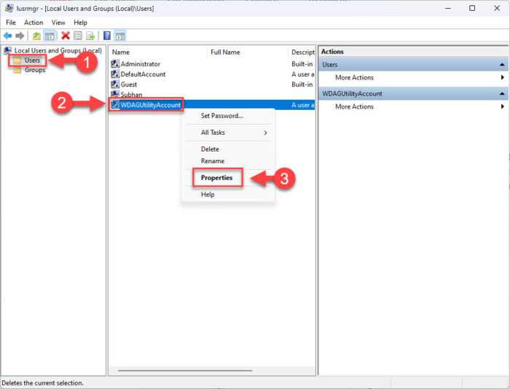Sort by the Description column header
The height and width of the screenshot is (389, 510).
click(x=302, y=52)
